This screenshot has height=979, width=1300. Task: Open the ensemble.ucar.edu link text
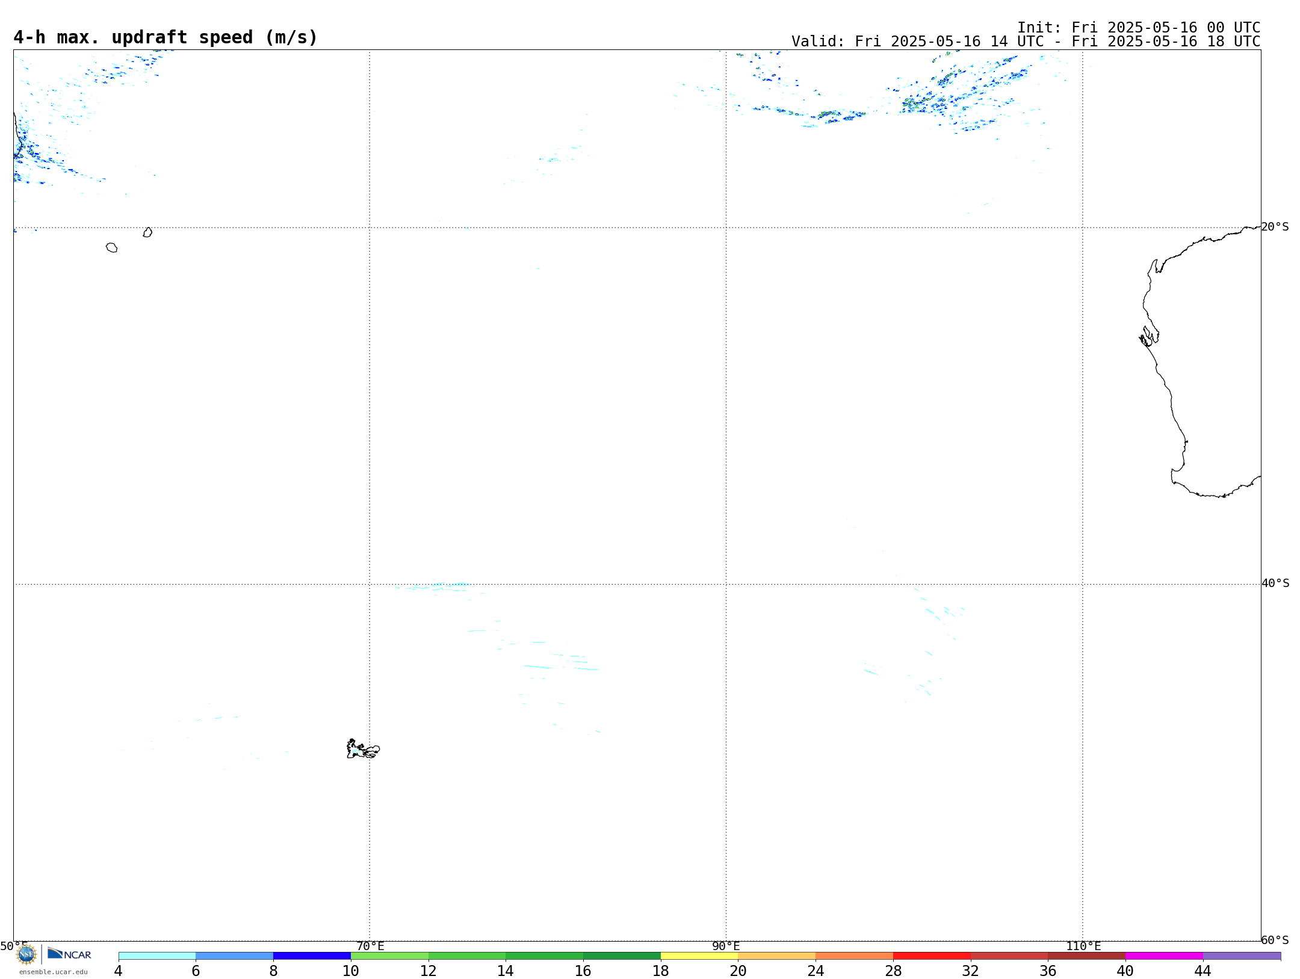(x=54, y=972)
